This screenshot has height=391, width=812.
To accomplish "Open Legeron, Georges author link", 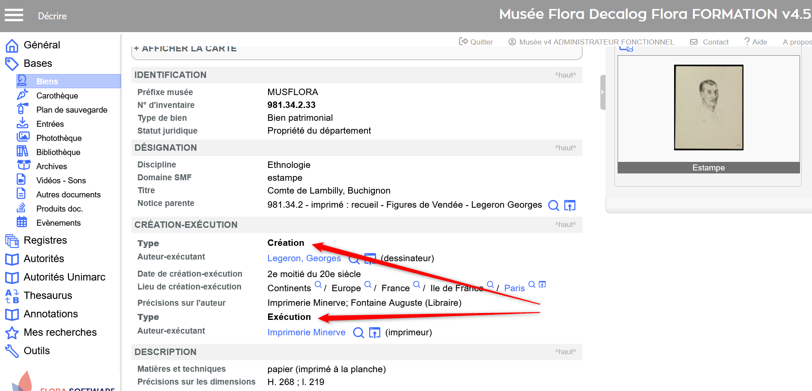I will 304,258.
